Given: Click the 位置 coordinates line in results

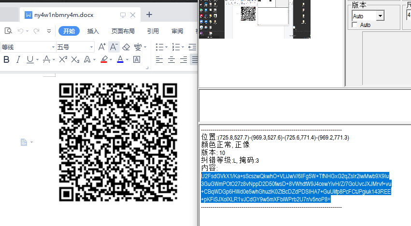Looking at the screenshot, I should [275, 137].
